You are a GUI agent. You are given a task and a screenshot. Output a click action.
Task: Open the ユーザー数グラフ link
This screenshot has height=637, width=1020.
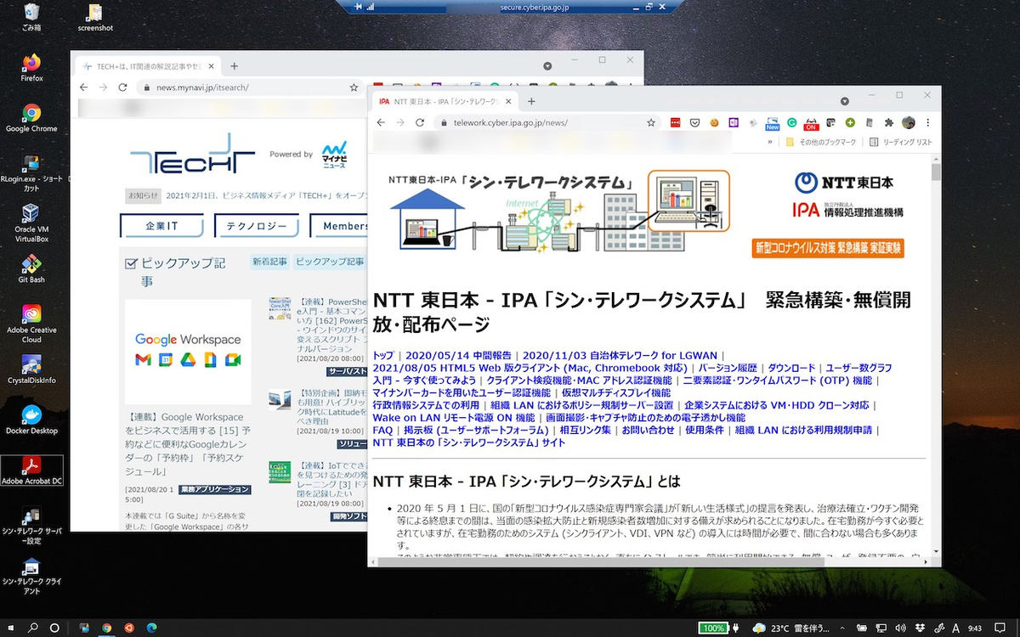tap(859, 368)
